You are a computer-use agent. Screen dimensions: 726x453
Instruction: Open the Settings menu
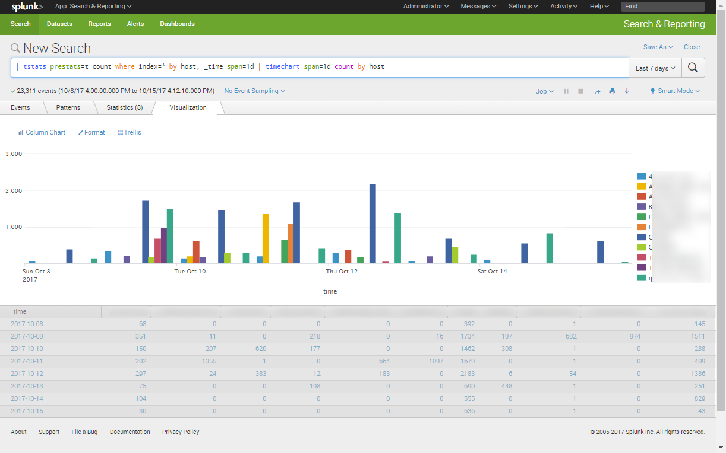(x=522, y=6)
